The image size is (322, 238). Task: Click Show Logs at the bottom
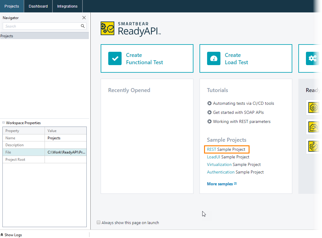click(13, 235)
